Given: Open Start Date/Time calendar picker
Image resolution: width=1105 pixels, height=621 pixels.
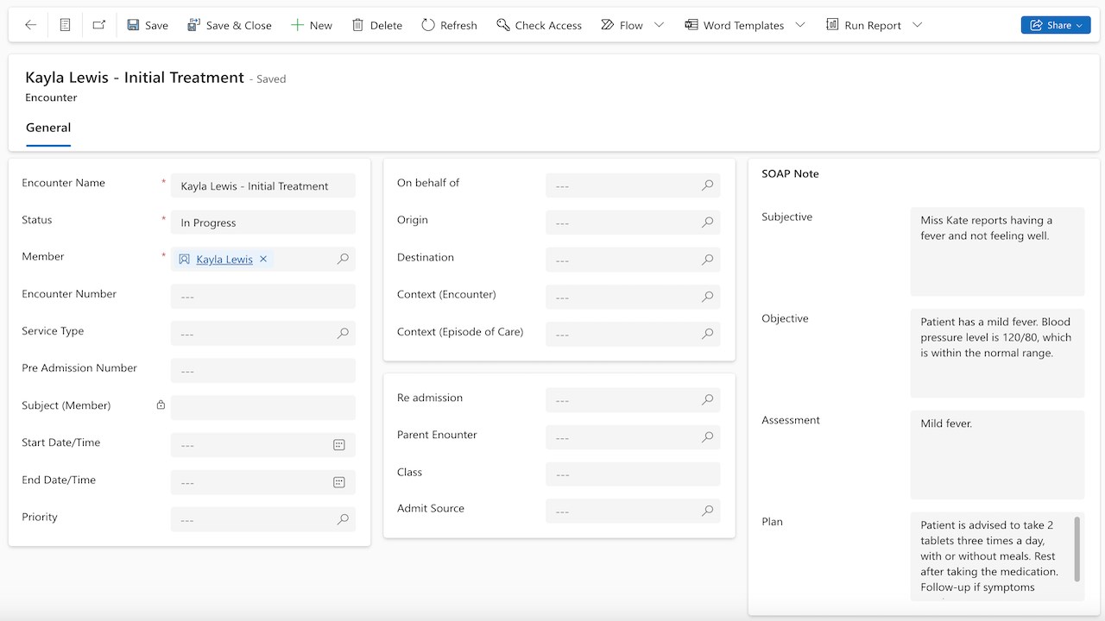Looking at the screenshot, I should [339, 445].
